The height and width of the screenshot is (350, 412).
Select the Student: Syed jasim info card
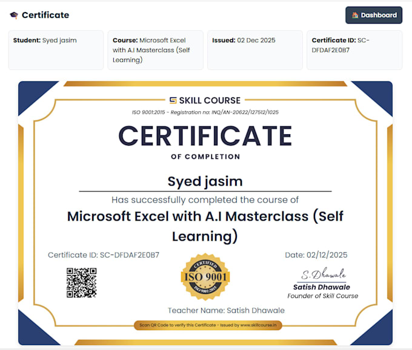tap(56, 50)
